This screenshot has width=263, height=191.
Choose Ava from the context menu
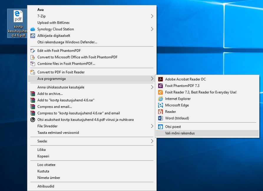coord(92,10)
